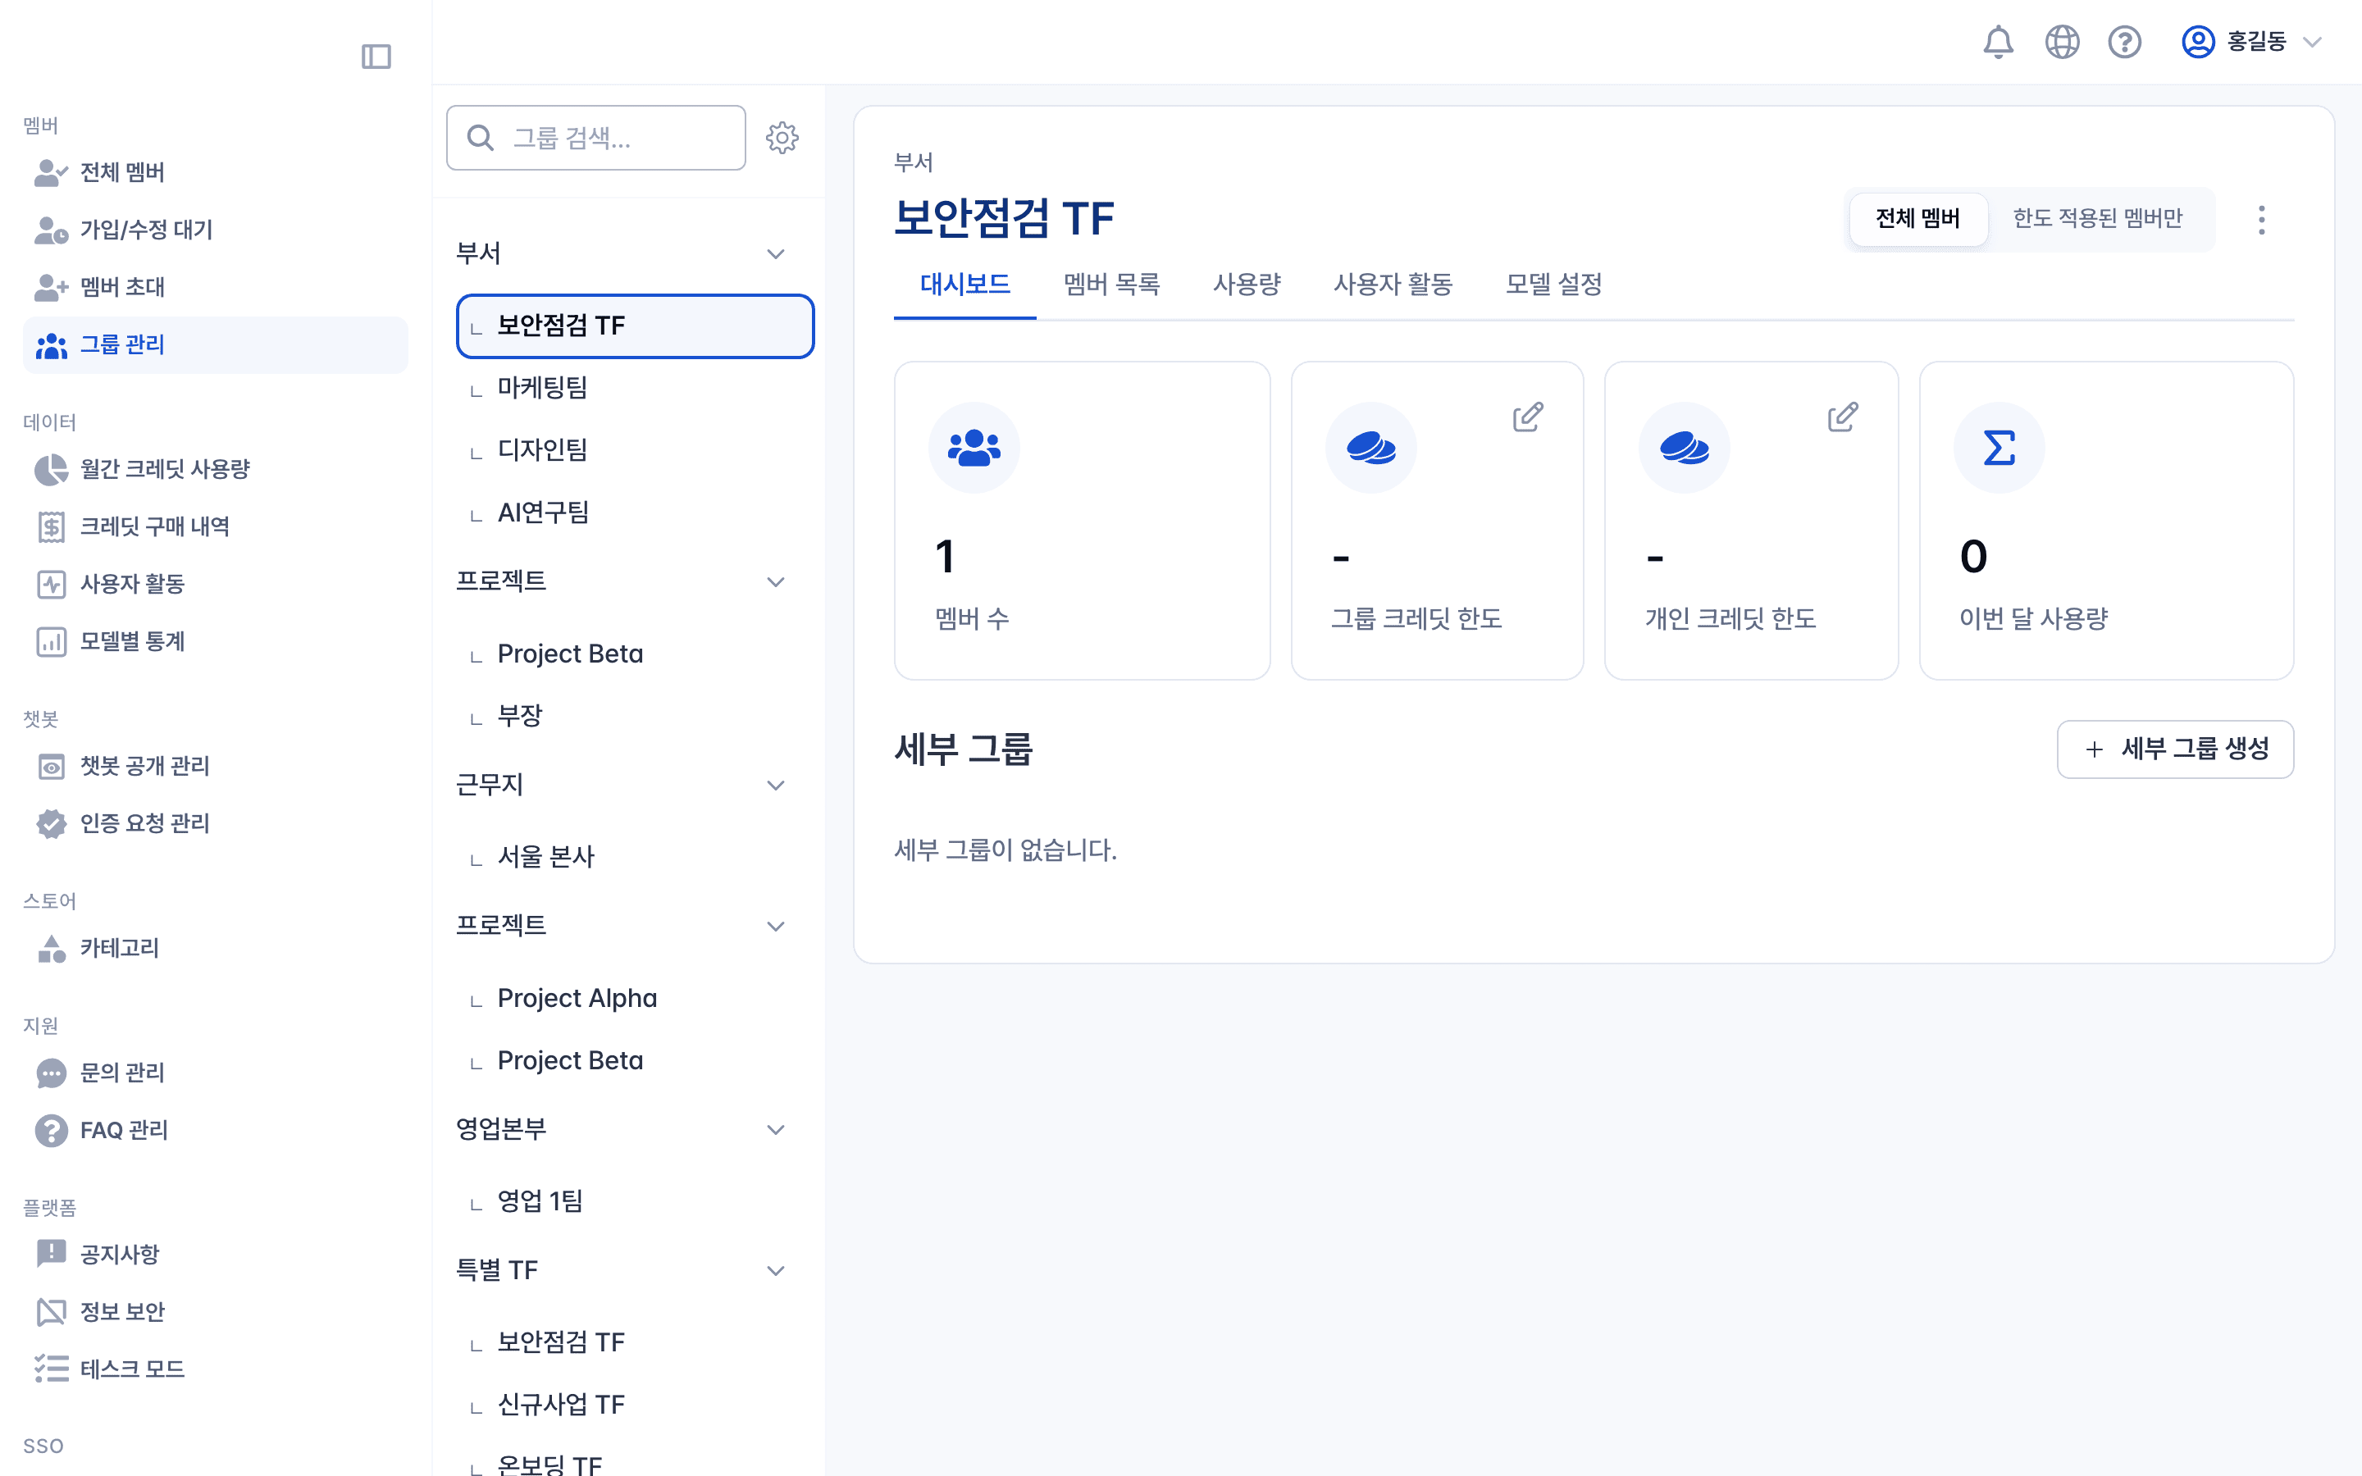Click the 홍길동 profile avatar icon
Viewport: 2362px width, 1476px height.
click(x=2197, y=42)
